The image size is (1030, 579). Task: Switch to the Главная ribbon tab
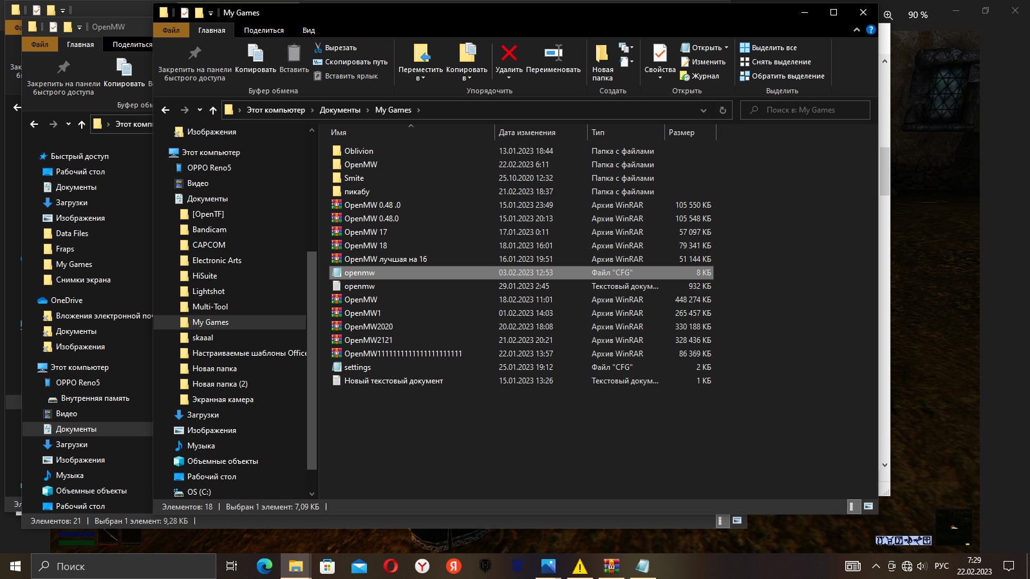point(212,30)
